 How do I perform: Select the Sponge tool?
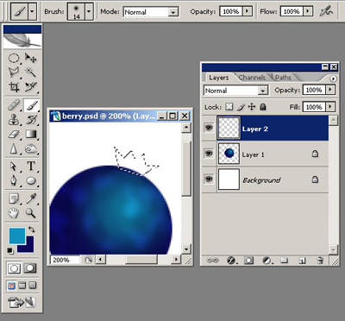coord(31,148)
